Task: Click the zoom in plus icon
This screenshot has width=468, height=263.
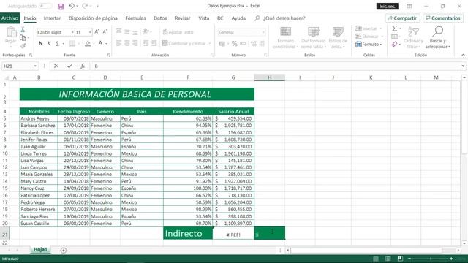Action: (452, 259)
